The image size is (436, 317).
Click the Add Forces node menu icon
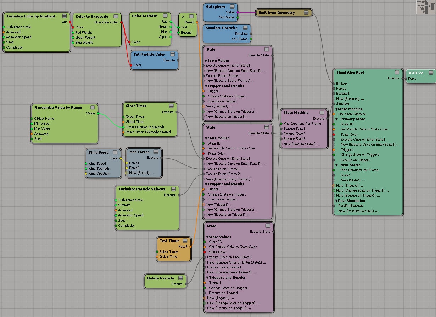156,152
